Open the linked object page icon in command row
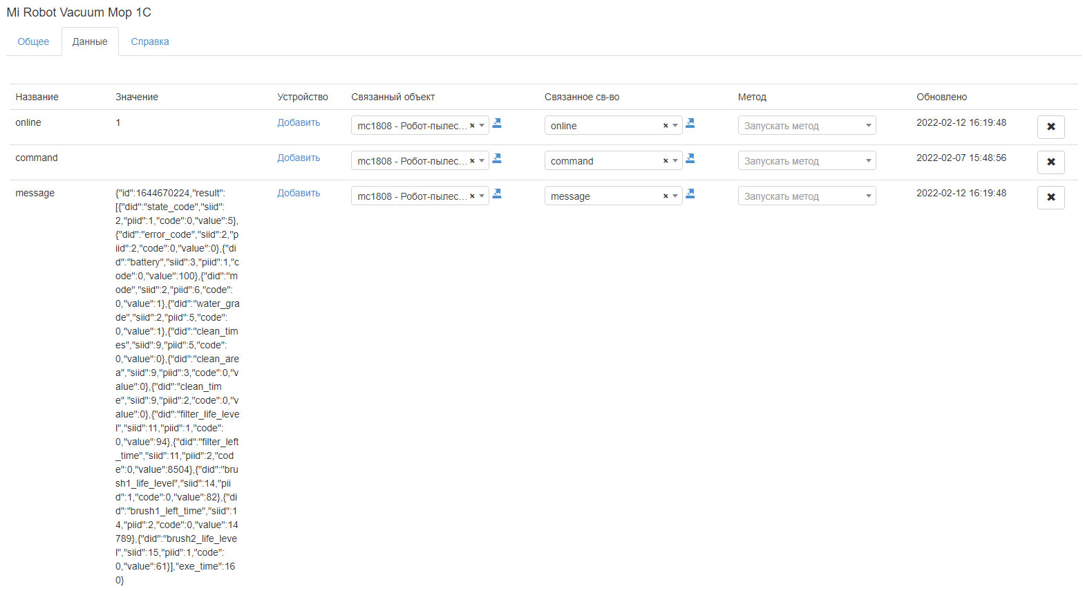This screenshot has height=591, width=1083. tap(497, 158)
